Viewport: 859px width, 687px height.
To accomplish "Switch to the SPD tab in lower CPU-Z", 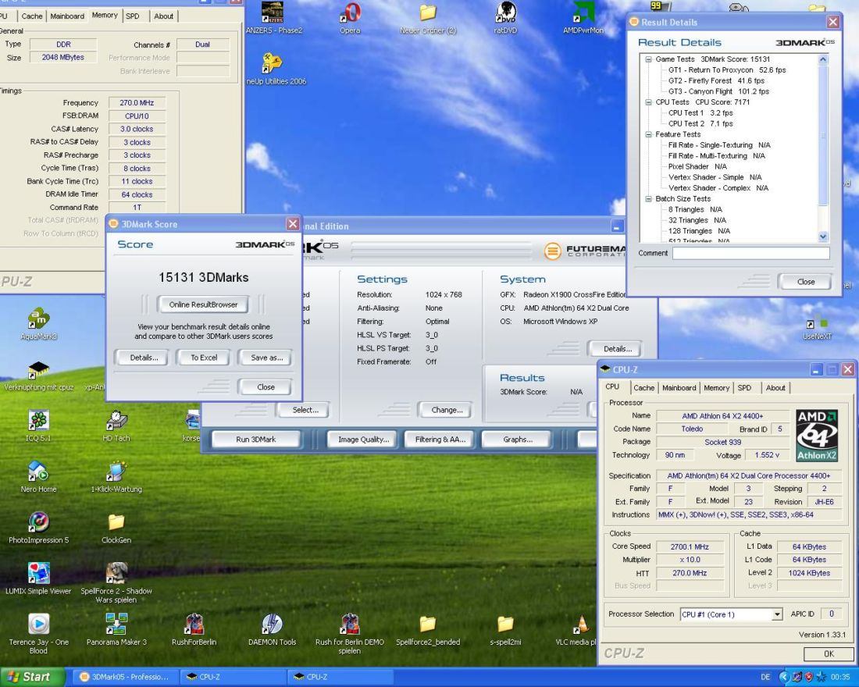I will [x=744, y=388].
